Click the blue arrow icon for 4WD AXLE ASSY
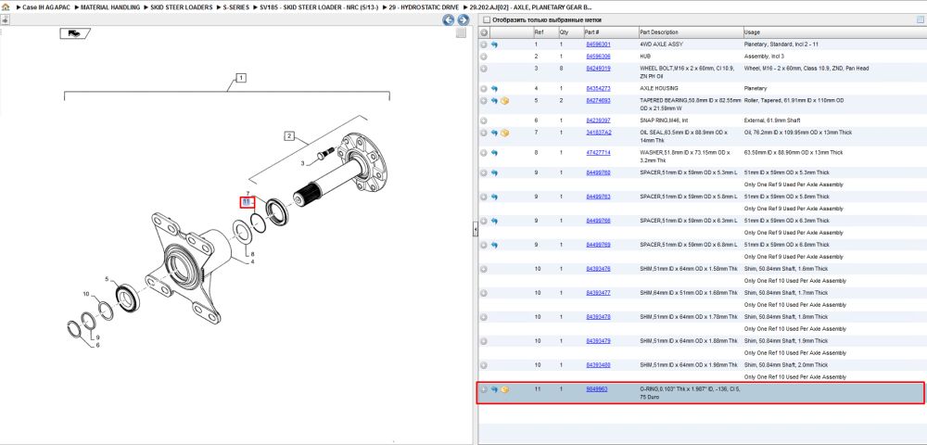 pyautogui.click(x=494, y=44)
